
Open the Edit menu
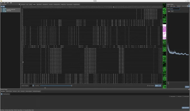click(x=4, y=3)
